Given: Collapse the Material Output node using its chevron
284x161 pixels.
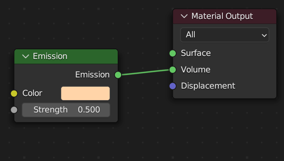Looking at the screenshot, I should (184, 16).
